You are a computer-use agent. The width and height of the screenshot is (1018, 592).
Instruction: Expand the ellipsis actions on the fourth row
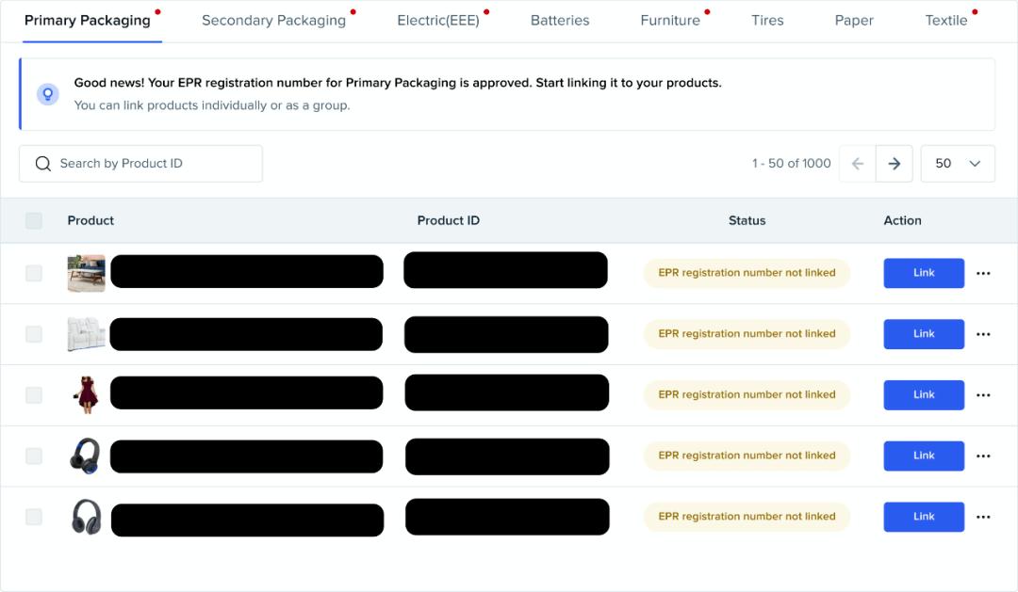pos(984,456)
